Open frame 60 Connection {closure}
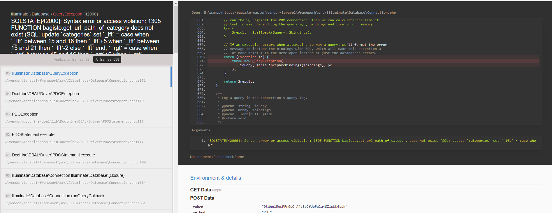The width and height of the screenshot is (552, 213). pos(86,179)
